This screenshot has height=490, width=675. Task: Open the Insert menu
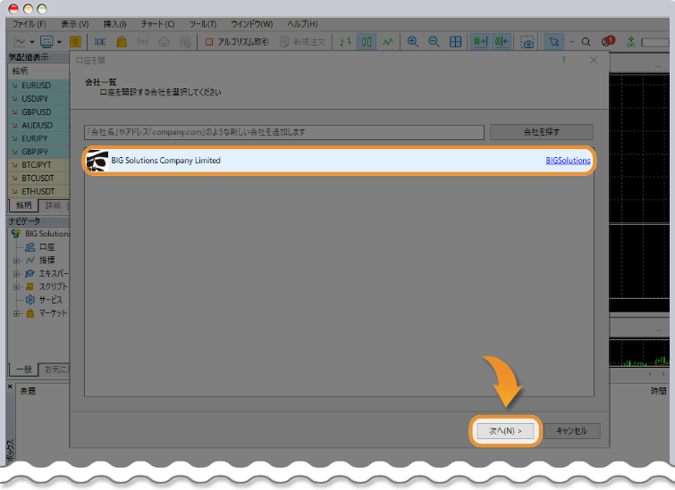point(115,24)
